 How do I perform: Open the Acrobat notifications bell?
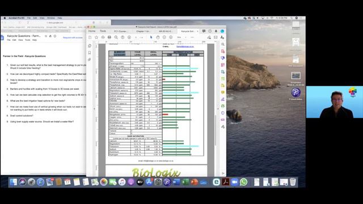pos(216,31)
